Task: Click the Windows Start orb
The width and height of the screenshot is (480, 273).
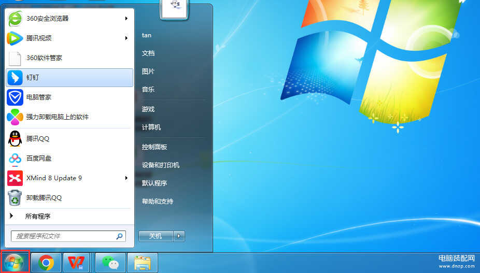Action: click(x=15, y=263)
